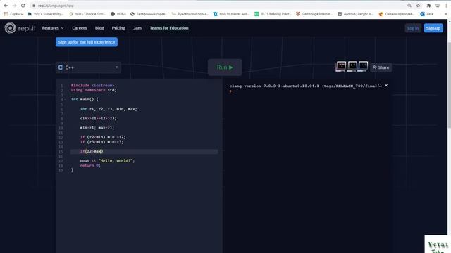Click the console search icon
Viewport: 451px width, 253px height.
pyautogui.click(x=380, y=86)
